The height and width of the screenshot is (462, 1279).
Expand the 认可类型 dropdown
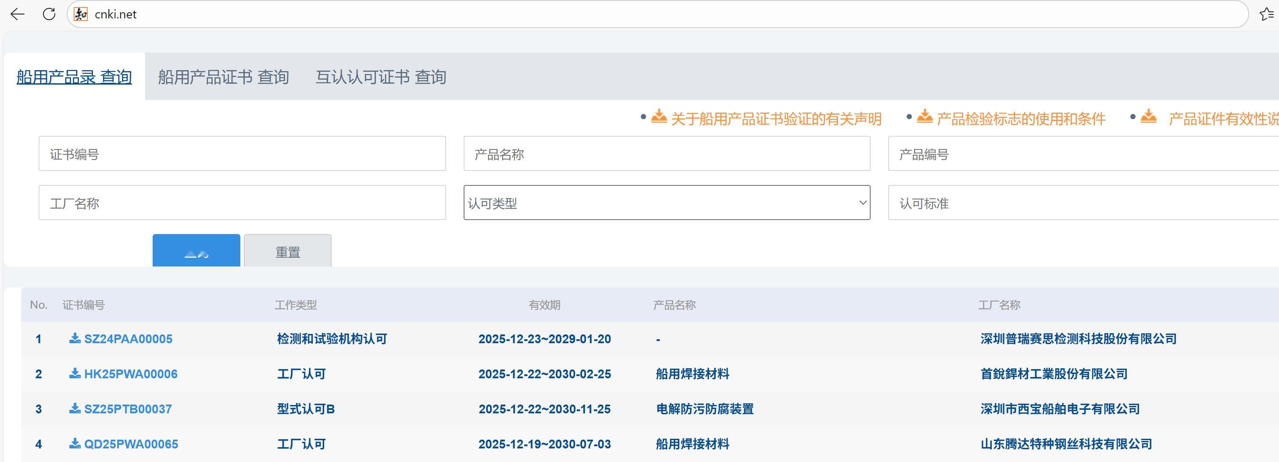coord(667,203)
